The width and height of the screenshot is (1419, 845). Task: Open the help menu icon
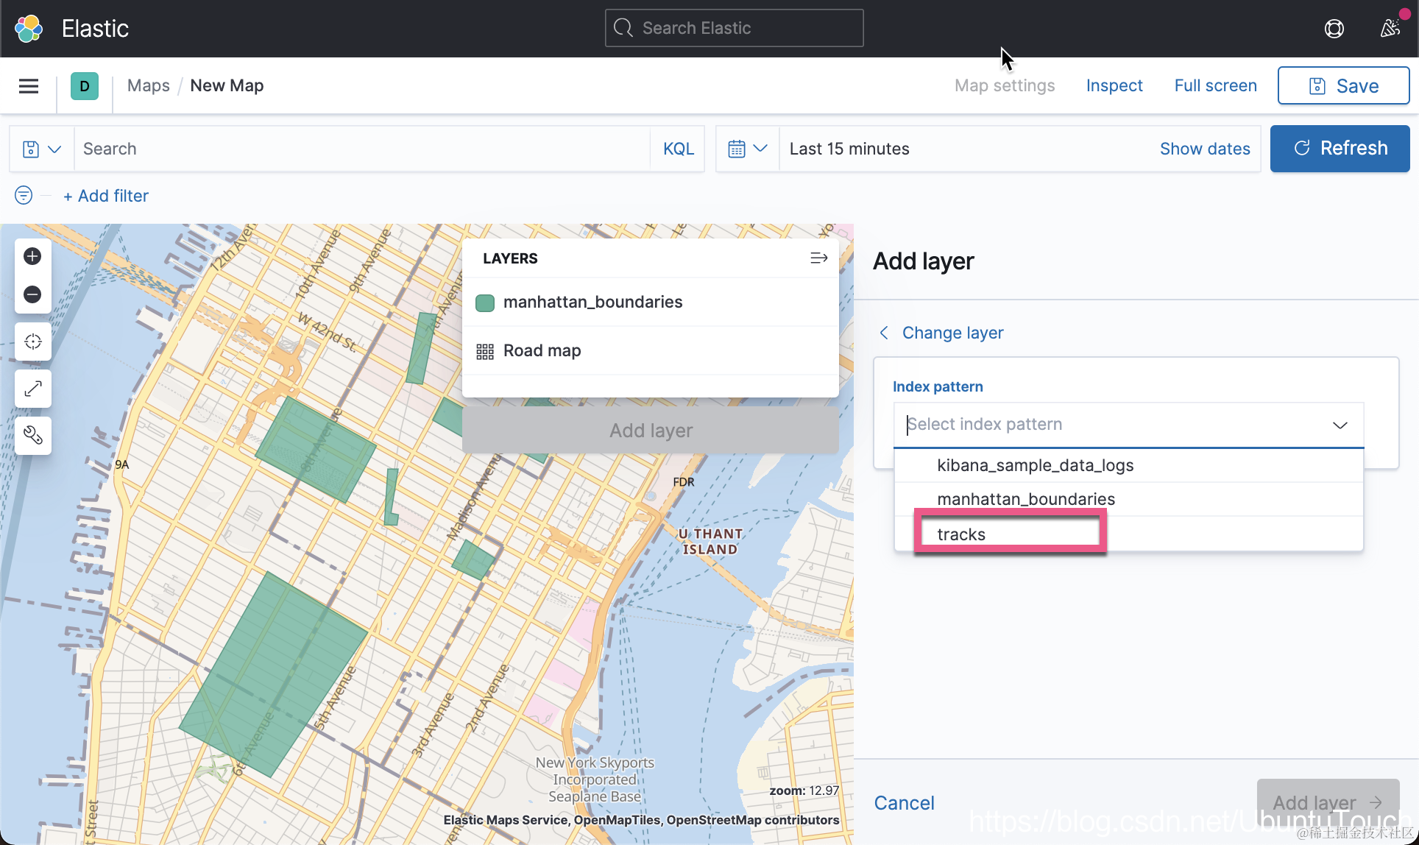tap(1334, 29)
